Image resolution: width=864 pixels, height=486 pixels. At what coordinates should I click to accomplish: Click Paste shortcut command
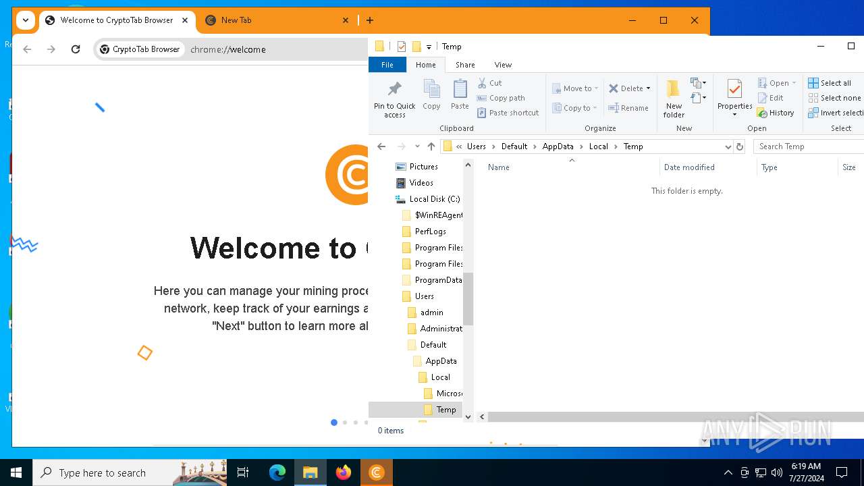click(508, 113)
